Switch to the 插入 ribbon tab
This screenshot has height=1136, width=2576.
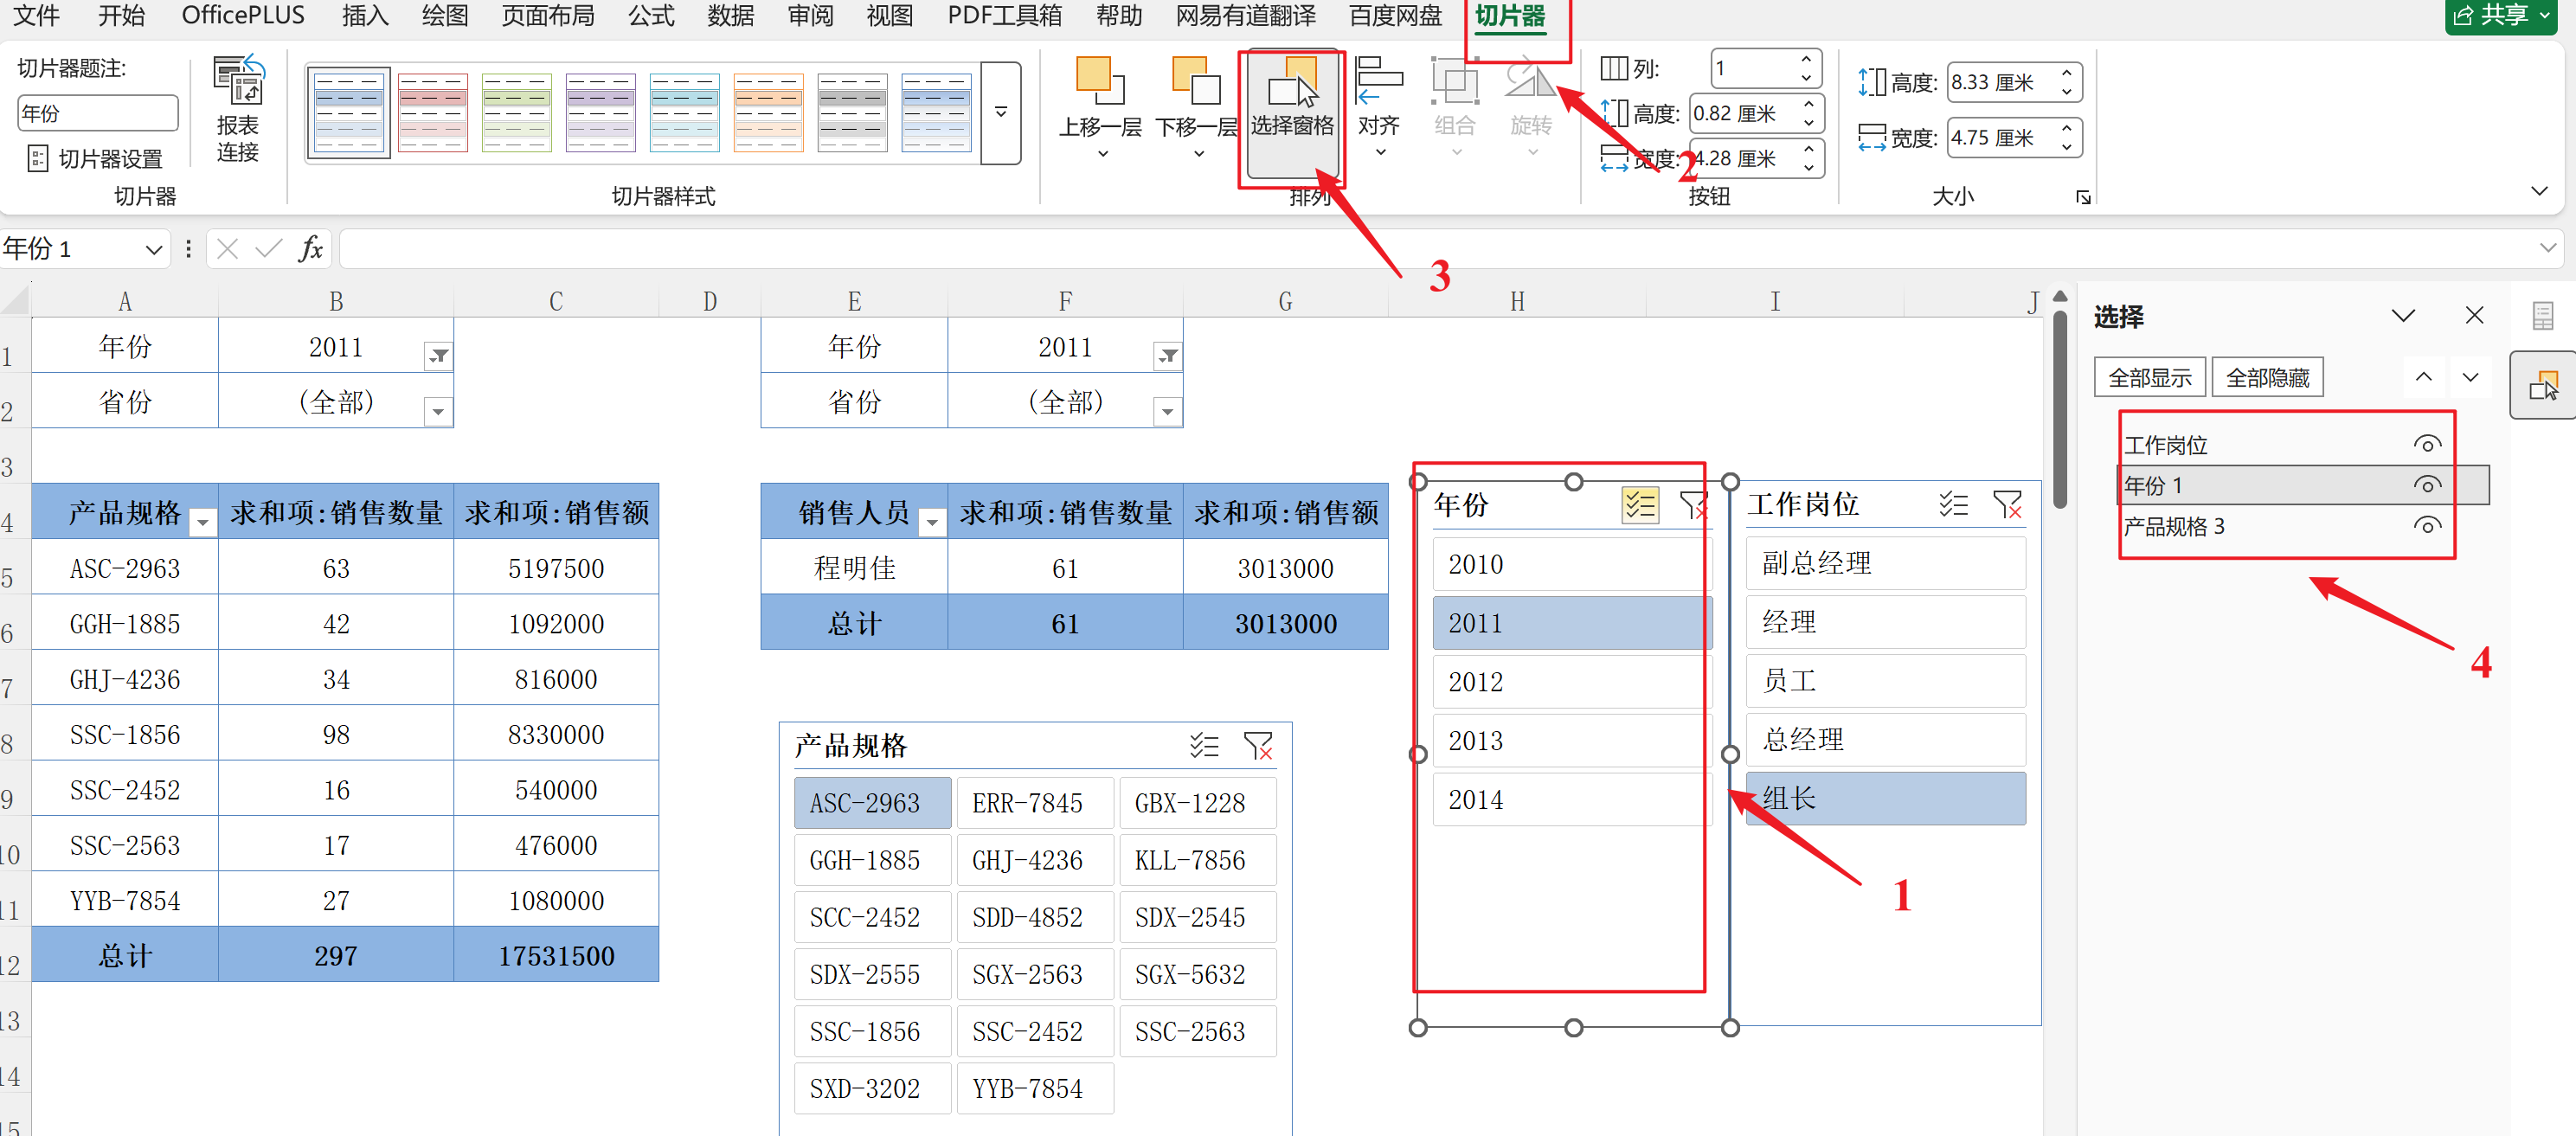coord(364,16)
